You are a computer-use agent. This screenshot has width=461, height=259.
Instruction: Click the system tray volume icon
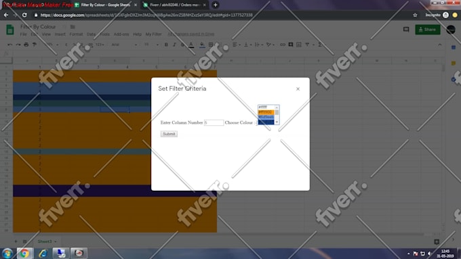(430, 254)
